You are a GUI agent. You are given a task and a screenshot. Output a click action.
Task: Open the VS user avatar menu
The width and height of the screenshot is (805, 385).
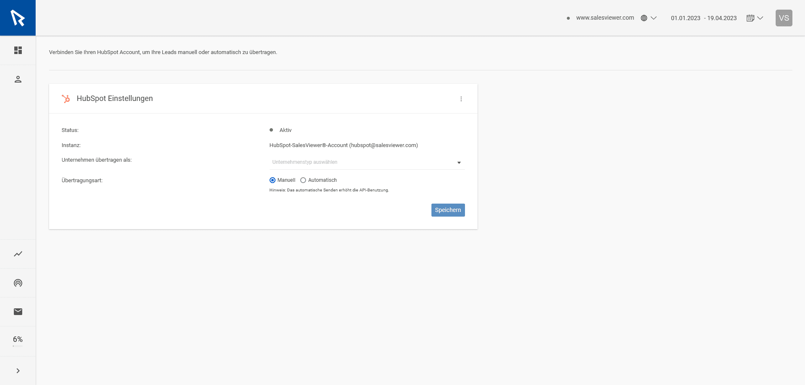(x=784, y=18)
